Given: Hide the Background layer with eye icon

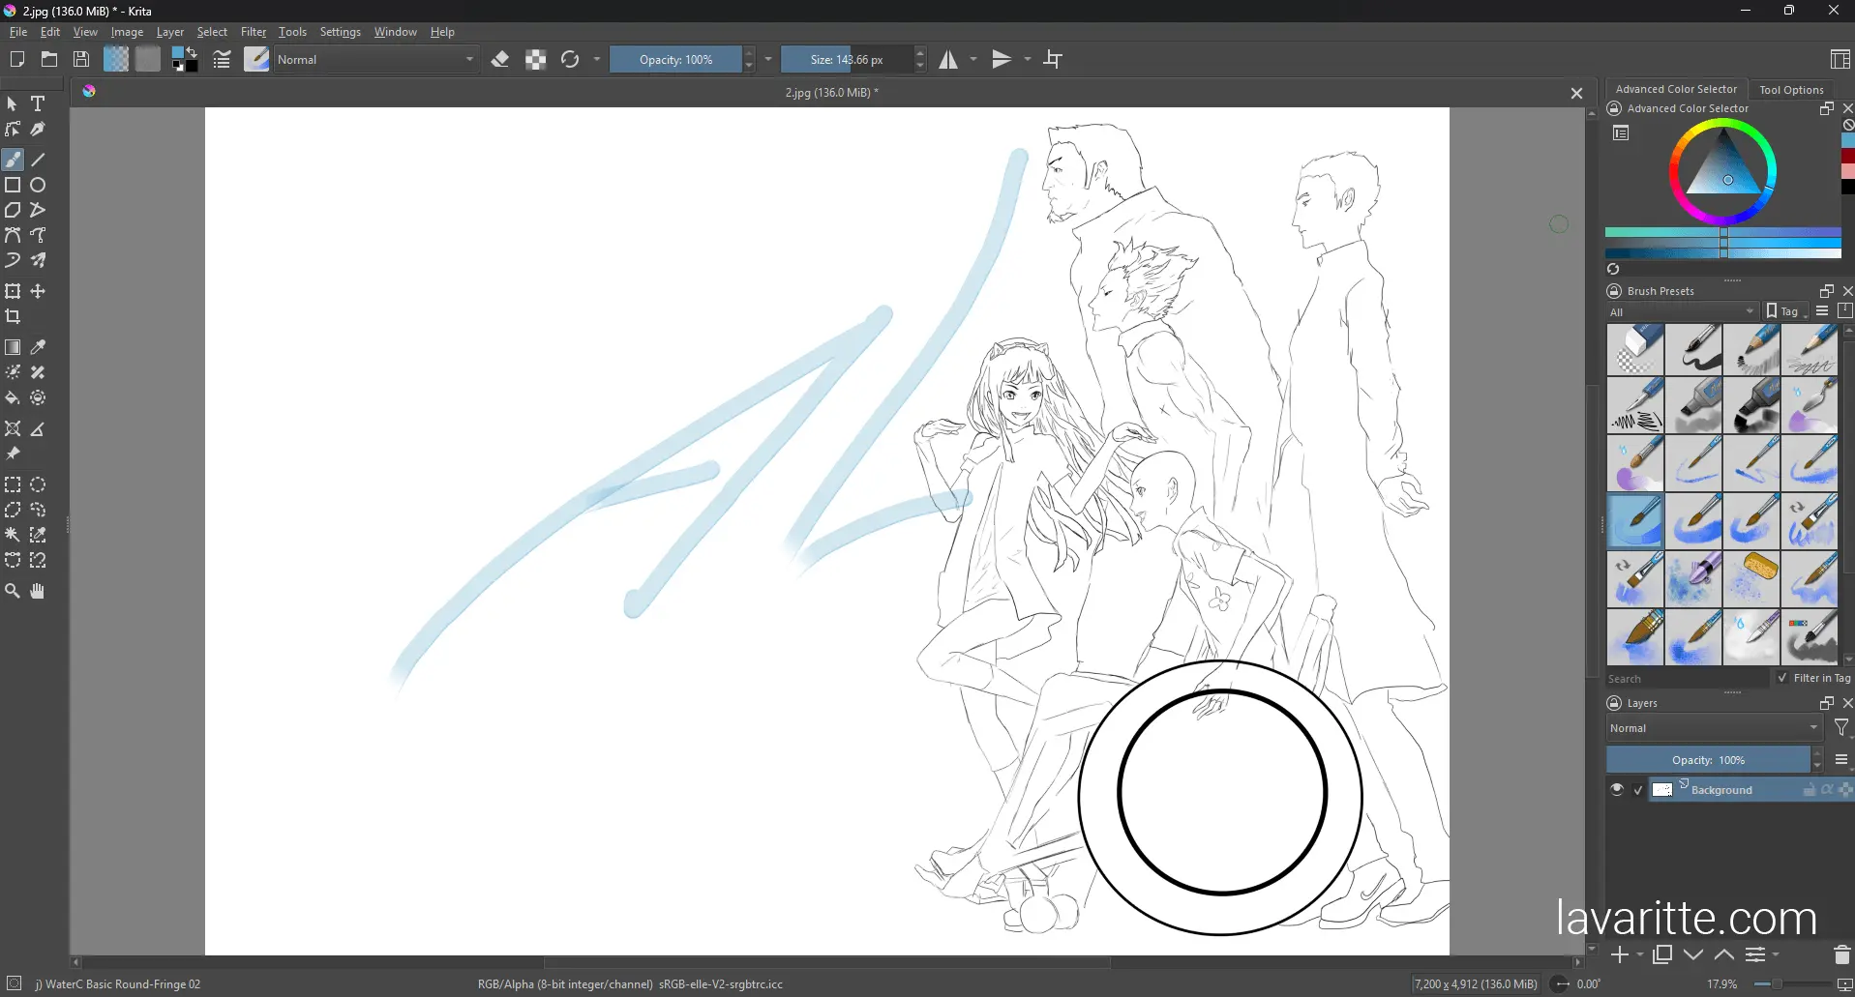Looking at the screenshot, I should (1616, 789).
